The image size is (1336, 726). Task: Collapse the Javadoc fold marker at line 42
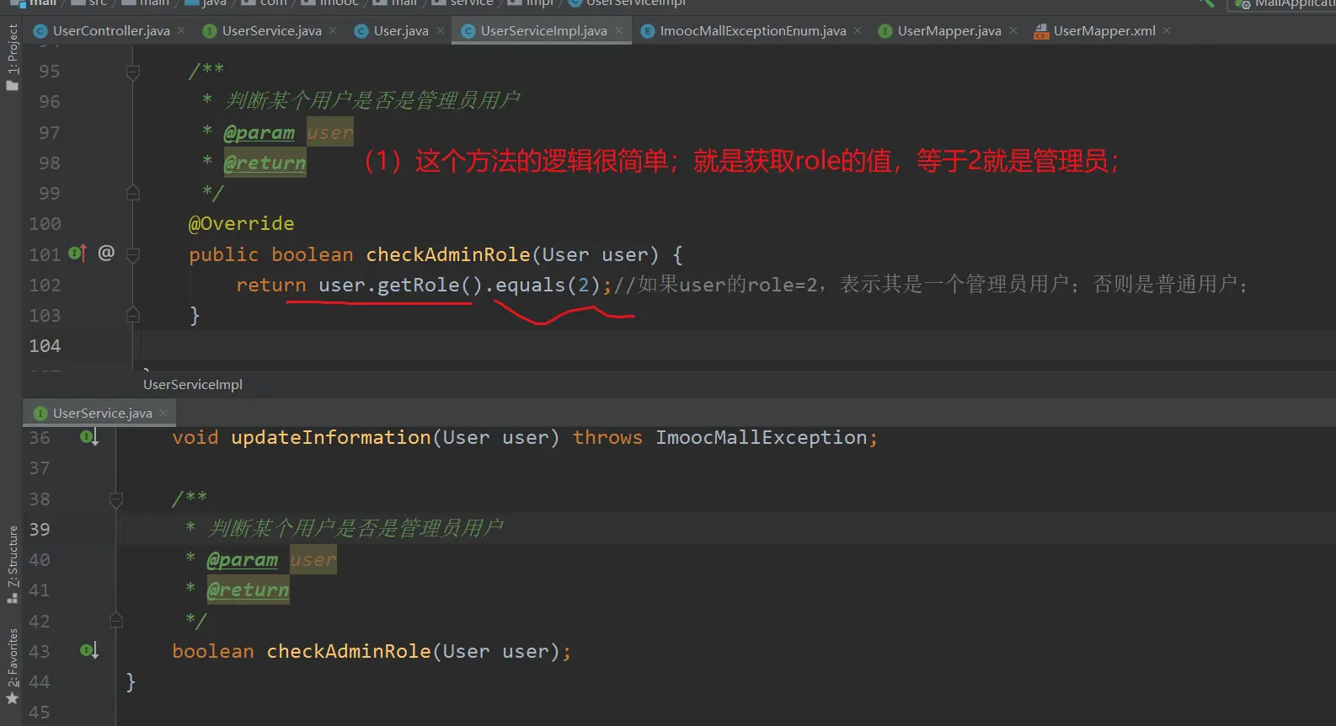(116, 621)
